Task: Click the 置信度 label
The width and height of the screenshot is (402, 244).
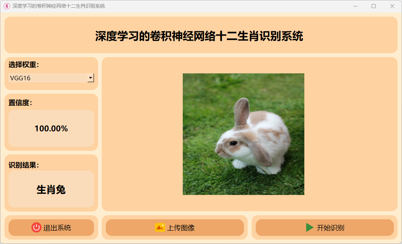Action: [x=21, y=103]
